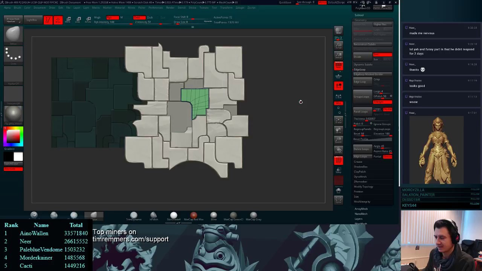
Task: Click the Draw Size slider
Action: coord(193,22)
